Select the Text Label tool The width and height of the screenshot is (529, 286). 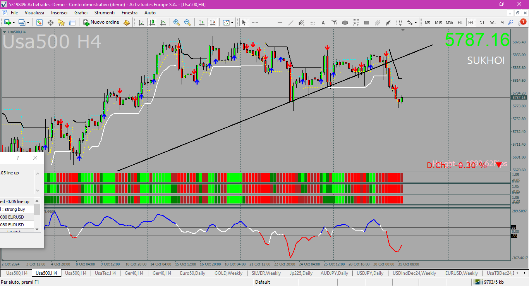334,22
